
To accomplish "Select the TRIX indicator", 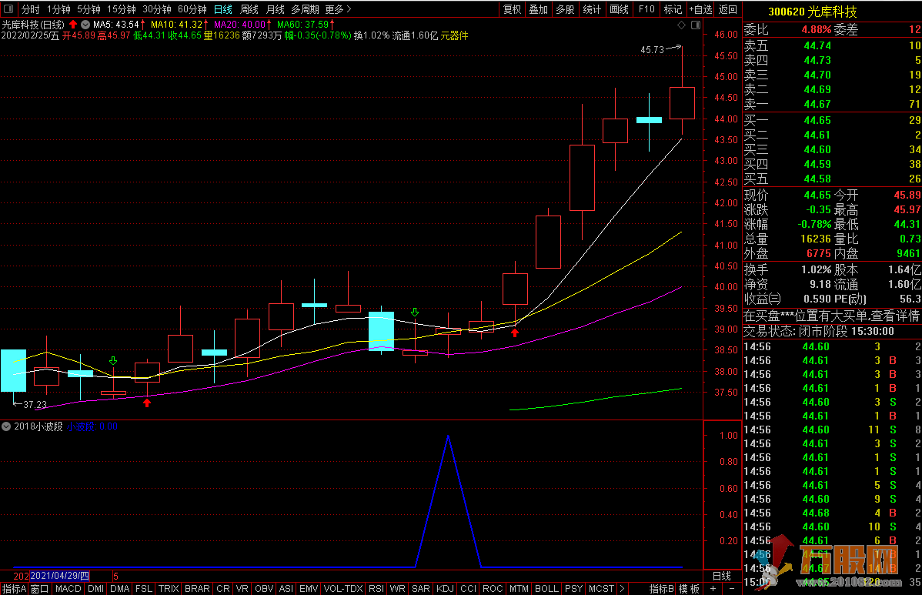I will pyautogui.click(x=169, y=589).
